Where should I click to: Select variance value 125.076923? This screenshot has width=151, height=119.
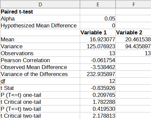(x=98, y=46)
